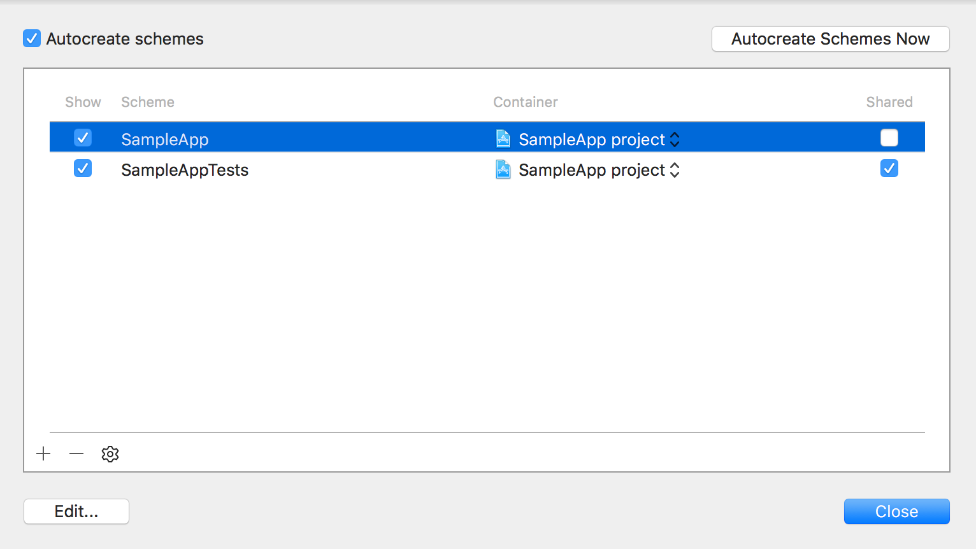
Task: Uncheck Show for the SampleApp scheme
Action: 83,138
